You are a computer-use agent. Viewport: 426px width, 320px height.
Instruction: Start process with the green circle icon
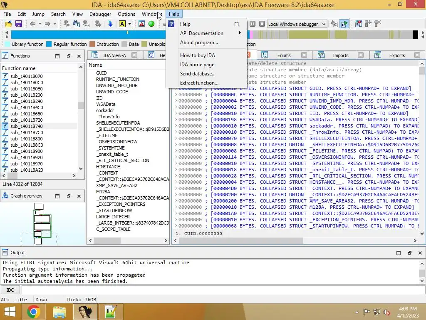[x=151, y=24]
